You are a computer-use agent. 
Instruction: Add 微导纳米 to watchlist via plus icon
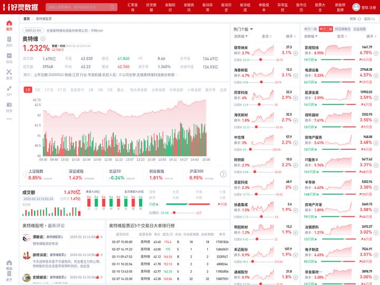coord(296,53)
